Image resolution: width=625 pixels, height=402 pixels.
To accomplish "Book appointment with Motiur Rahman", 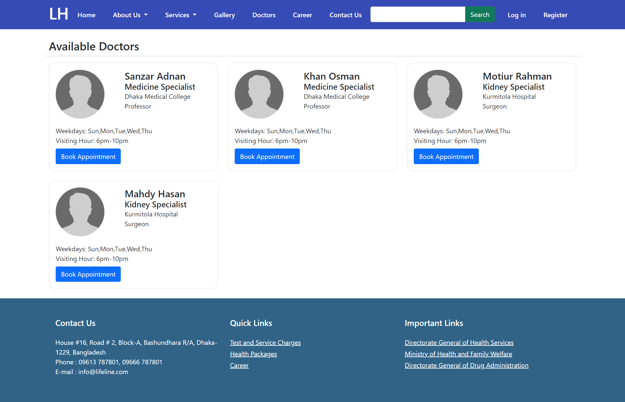I will [446, 156].
